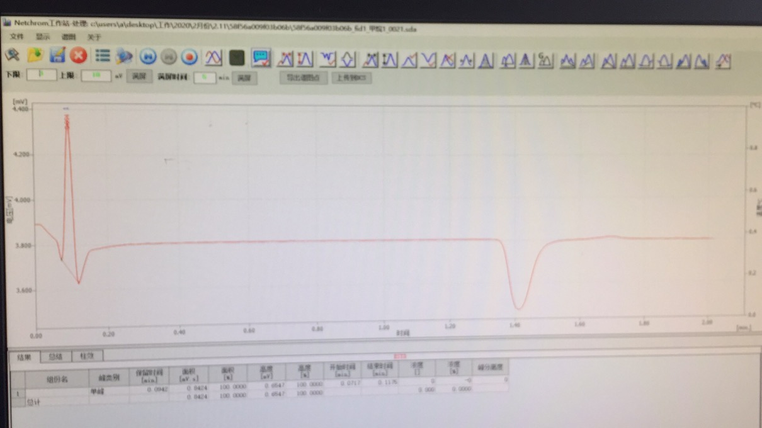Open the list view icon with blue lines
Image resolution: width=762 pixels, height=428 pixels.
(103, 56)
